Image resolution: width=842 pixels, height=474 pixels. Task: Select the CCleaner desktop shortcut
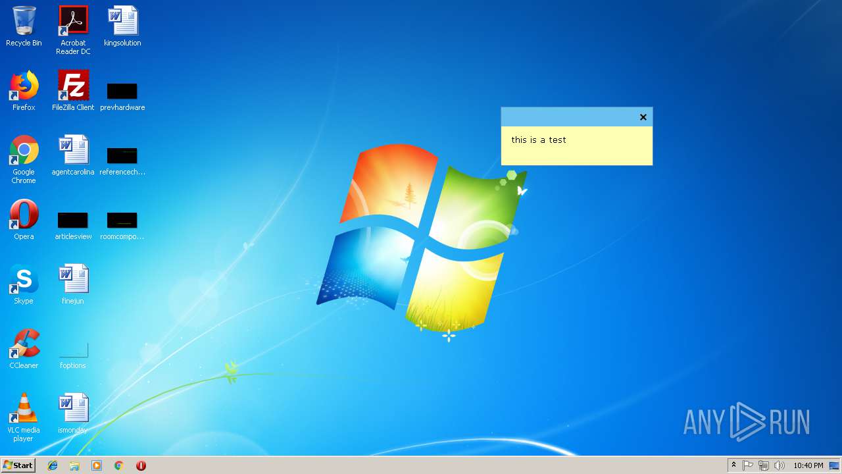click(x=24, y=349)
